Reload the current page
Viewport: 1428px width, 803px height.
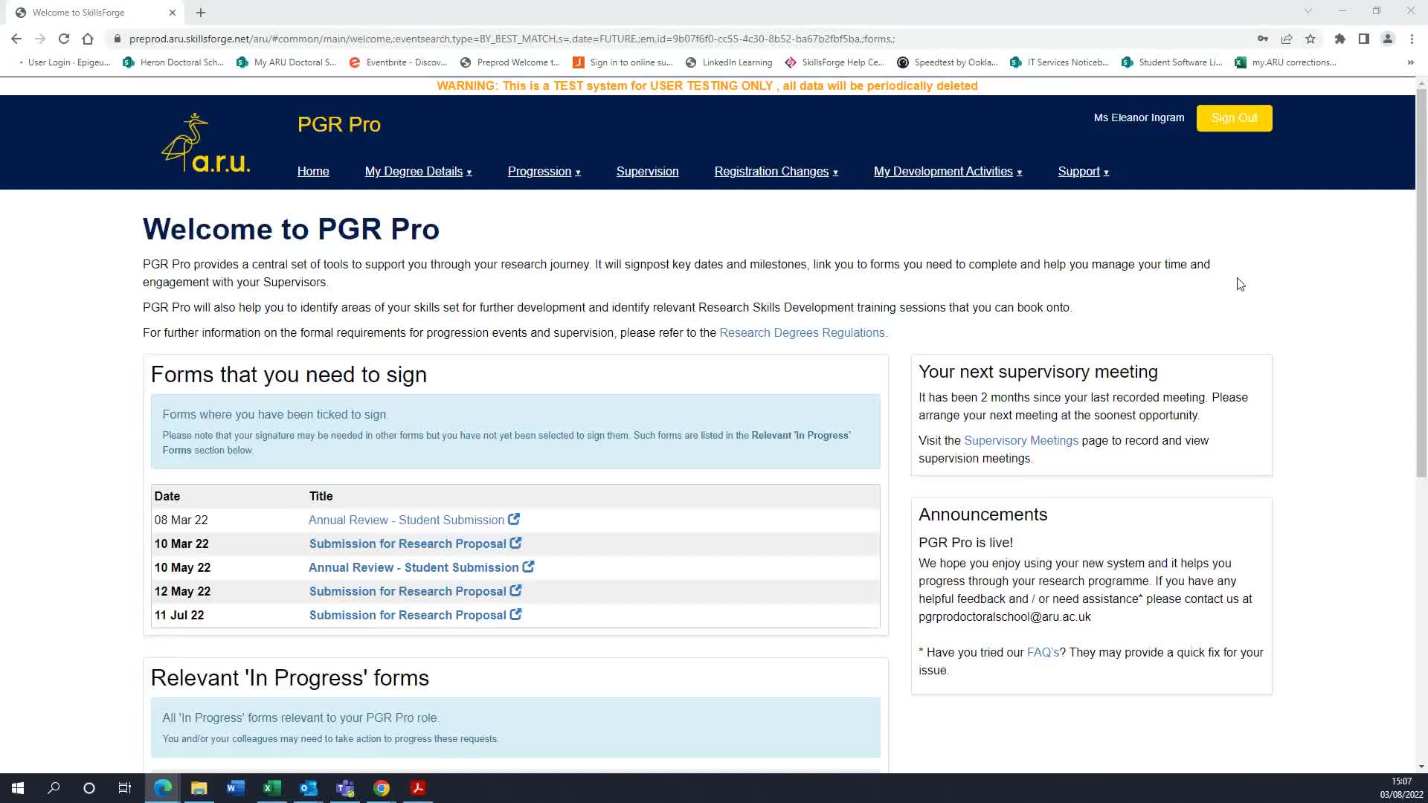coord(64,39)
